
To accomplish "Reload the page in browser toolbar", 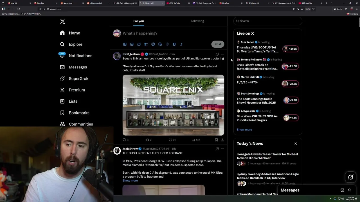I will [x=19, y=9].
